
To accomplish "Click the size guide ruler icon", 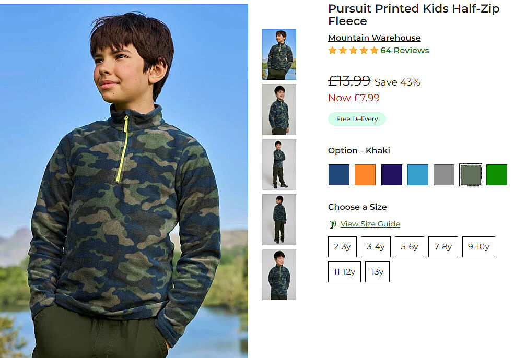I will coord(332,224).
